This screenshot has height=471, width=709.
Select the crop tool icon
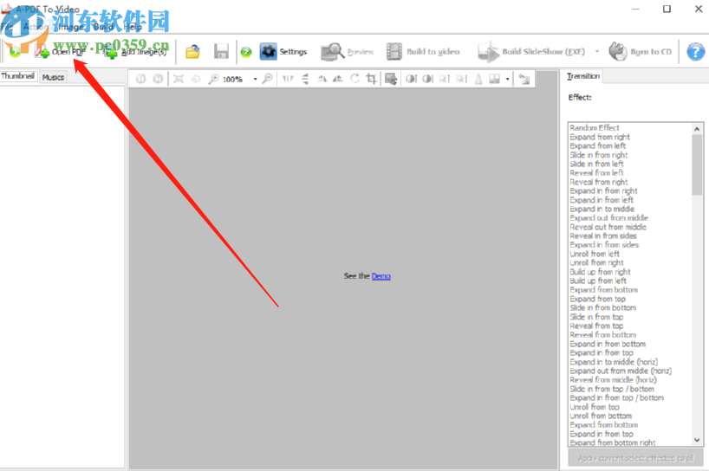[x=371, y=79]
